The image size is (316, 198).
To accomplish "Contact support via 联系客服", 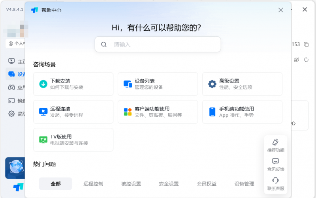I will click(276, 183).
